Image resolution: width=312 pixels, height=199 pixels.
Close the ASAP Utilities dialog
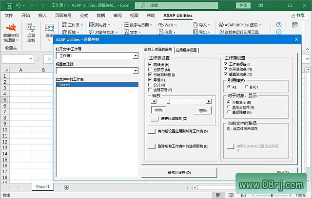(x=296, y=39)
